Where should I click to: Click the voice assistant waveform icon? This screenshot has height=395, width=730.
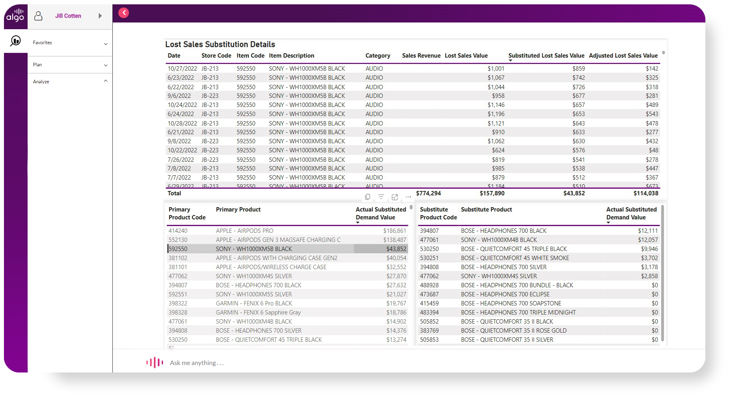pyautogui.click(x=155, y=362)
